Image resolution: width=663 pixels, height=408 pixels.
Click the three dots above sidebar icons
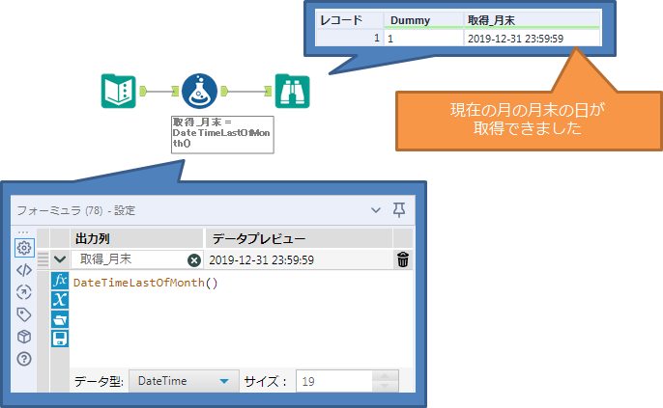click(x=23, y=232)
